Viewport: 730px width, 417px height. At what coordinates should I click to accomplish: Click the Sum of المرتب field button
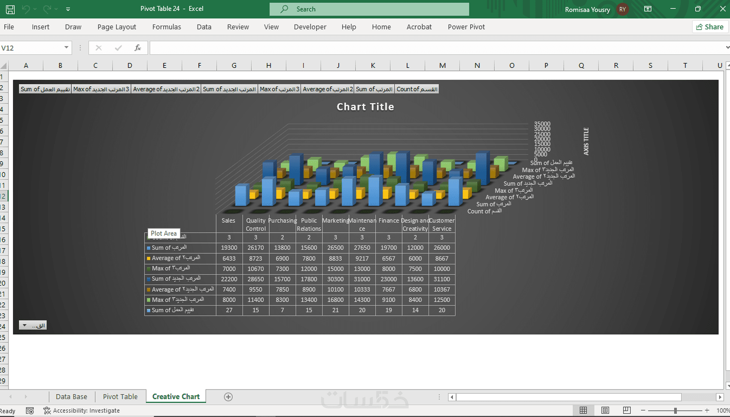click(374, 89)
